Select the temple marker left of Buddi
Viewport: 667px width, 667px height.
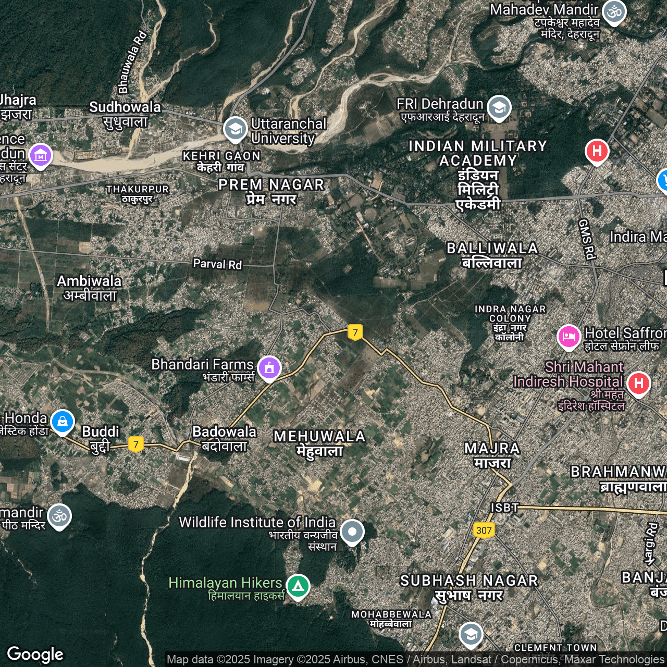[59, 516]
